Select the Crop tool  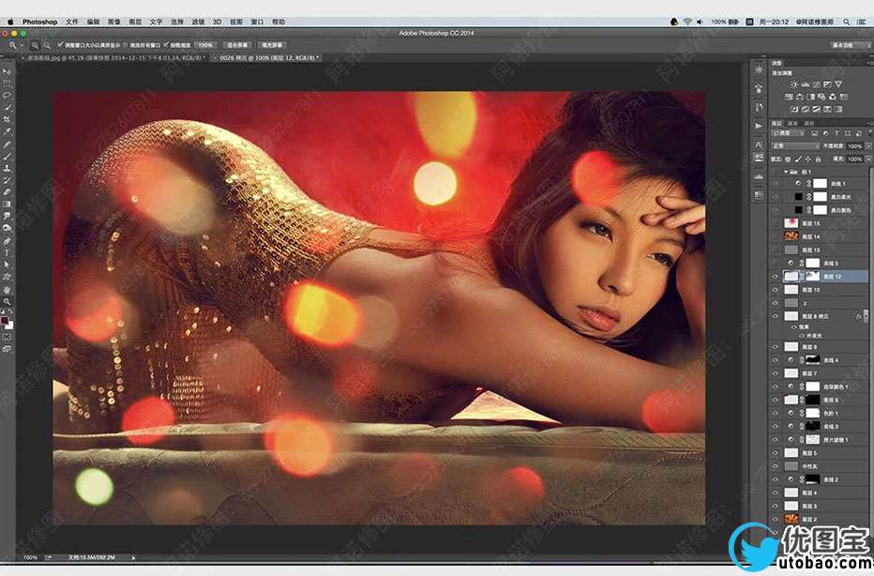[8, 120]
